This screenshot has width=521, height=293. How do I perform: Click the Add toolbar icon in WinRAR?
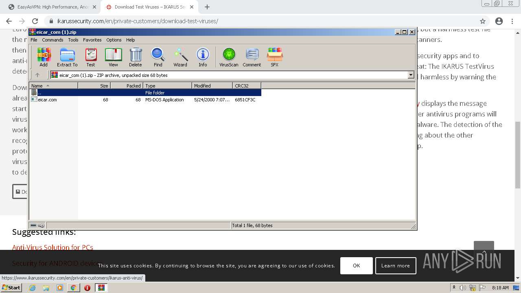tap(44, 57)
